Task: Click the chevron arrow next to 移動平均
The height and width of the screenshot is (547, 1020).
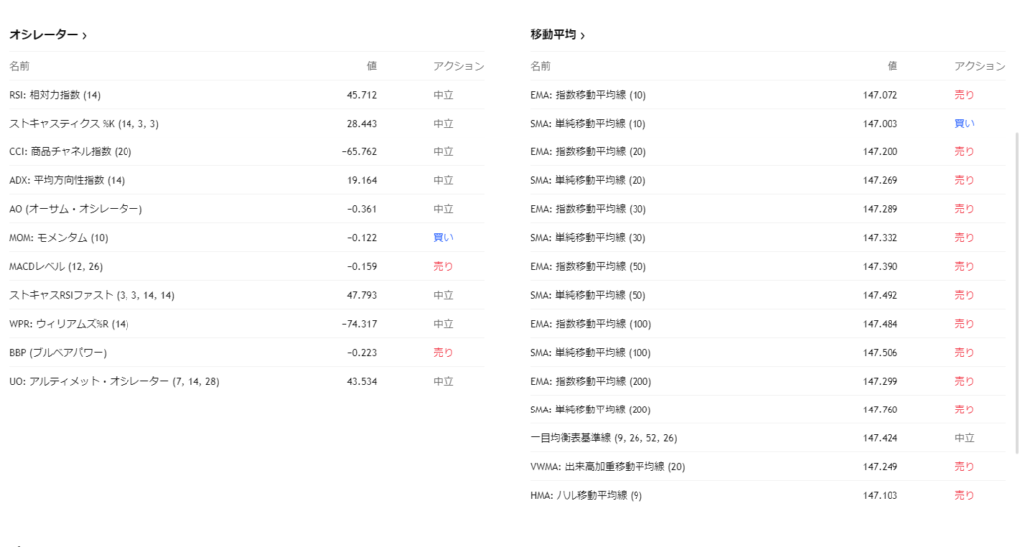Action: (582, 36)
